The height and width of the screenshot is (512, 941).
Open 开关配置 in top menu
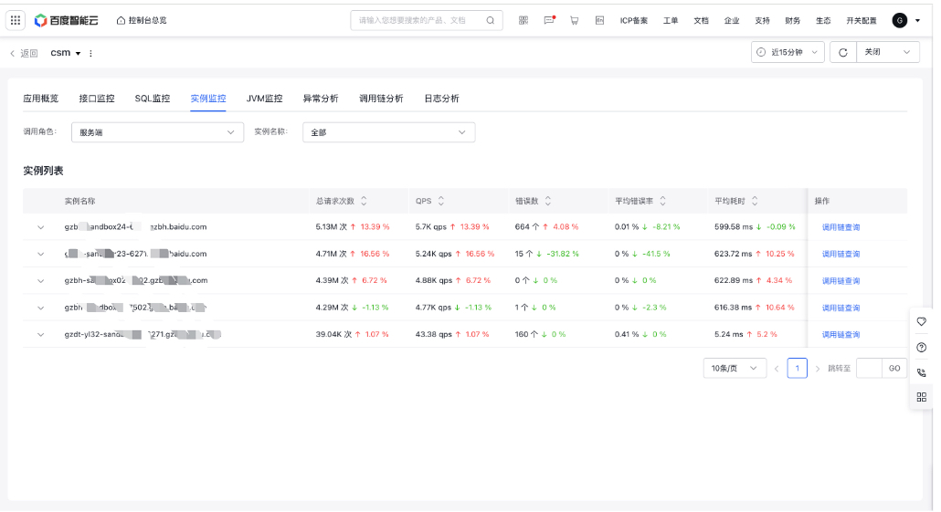click(x=862, y=20)
